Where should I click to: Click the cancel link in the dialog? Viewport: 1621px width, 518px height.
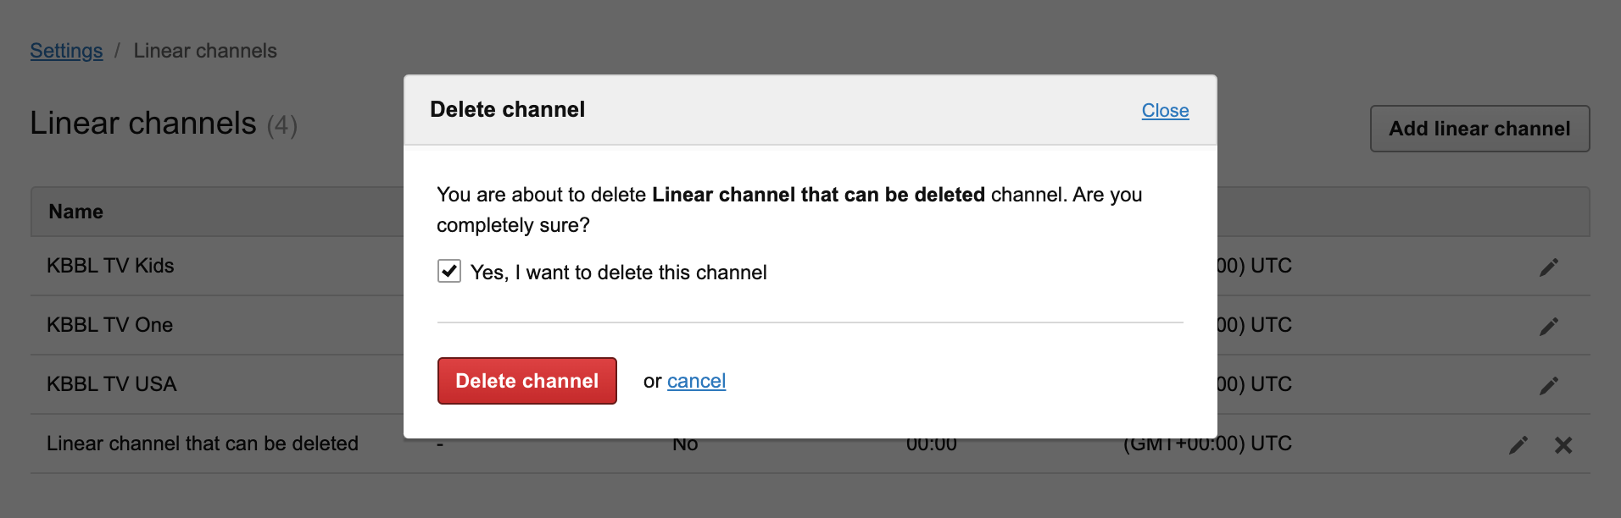tap(696, 381)
